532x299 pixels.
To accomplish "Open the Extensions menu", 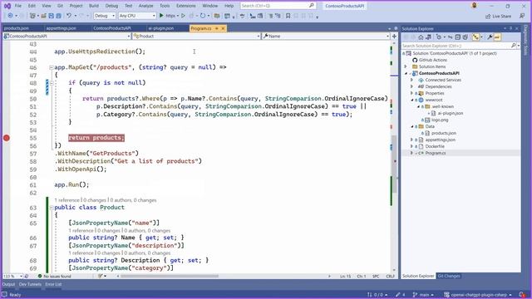I will [186, 6].
